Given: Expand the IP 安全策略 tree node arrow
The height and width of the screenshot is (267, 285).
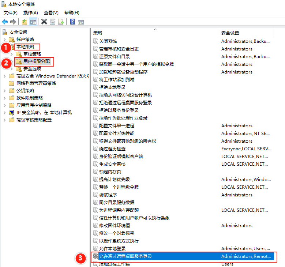Looking at the screenshot, I should tap(5, 113).
